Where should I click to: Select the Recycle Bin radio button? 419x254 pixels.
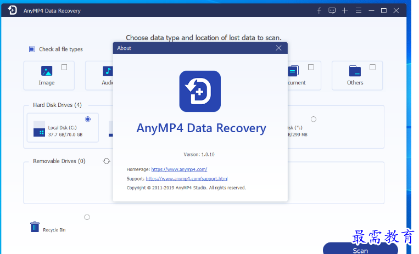pos(87,217)
